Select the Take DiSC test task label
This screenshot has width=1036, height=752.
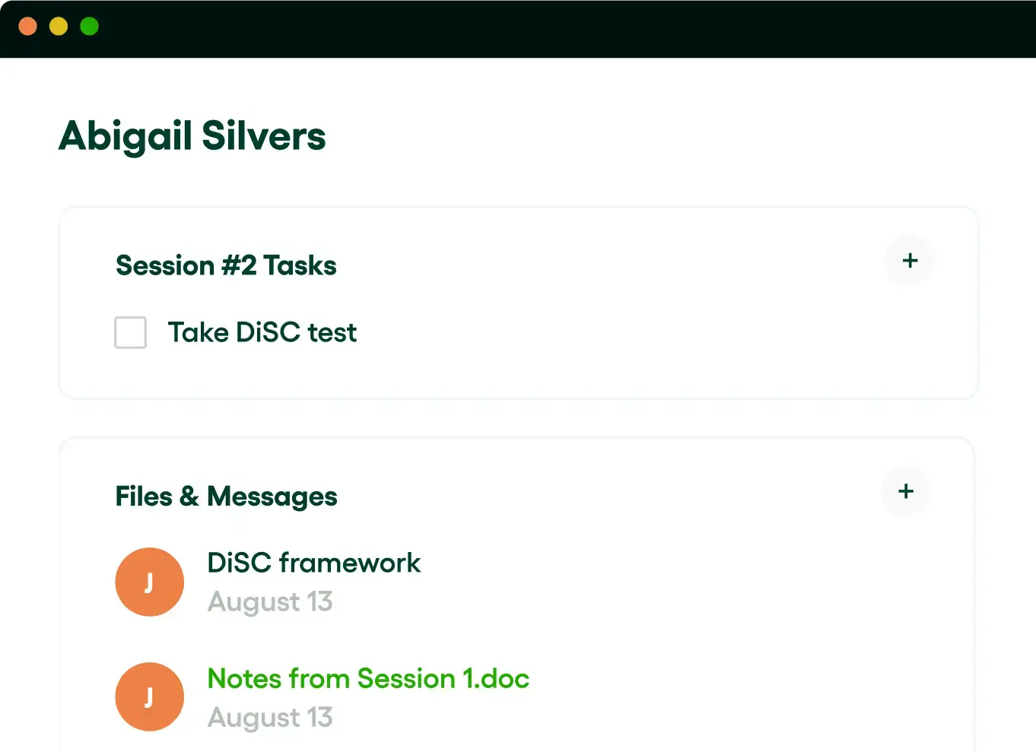[262, 332]
